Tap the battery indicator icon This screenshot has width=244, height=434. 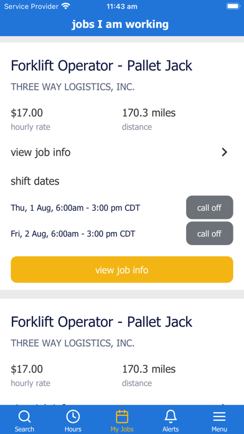pyautogui.click(x=233, y=6)
